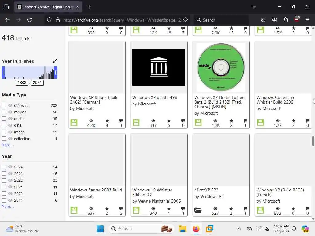Click favorites star on Beta 2 German card
This screenshot has height=236, width=315.
107,120
